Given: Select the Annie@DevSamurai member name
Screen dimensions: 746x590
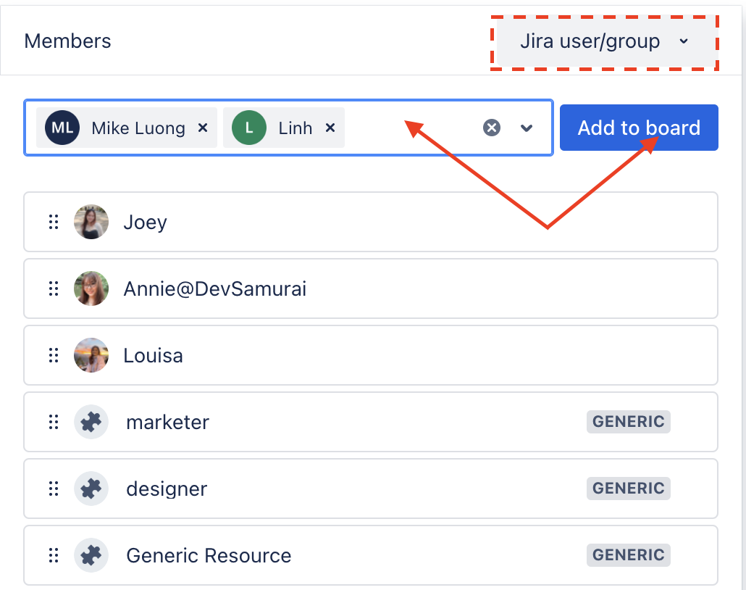Looking at the screenshot, I should tap(214, 289).
